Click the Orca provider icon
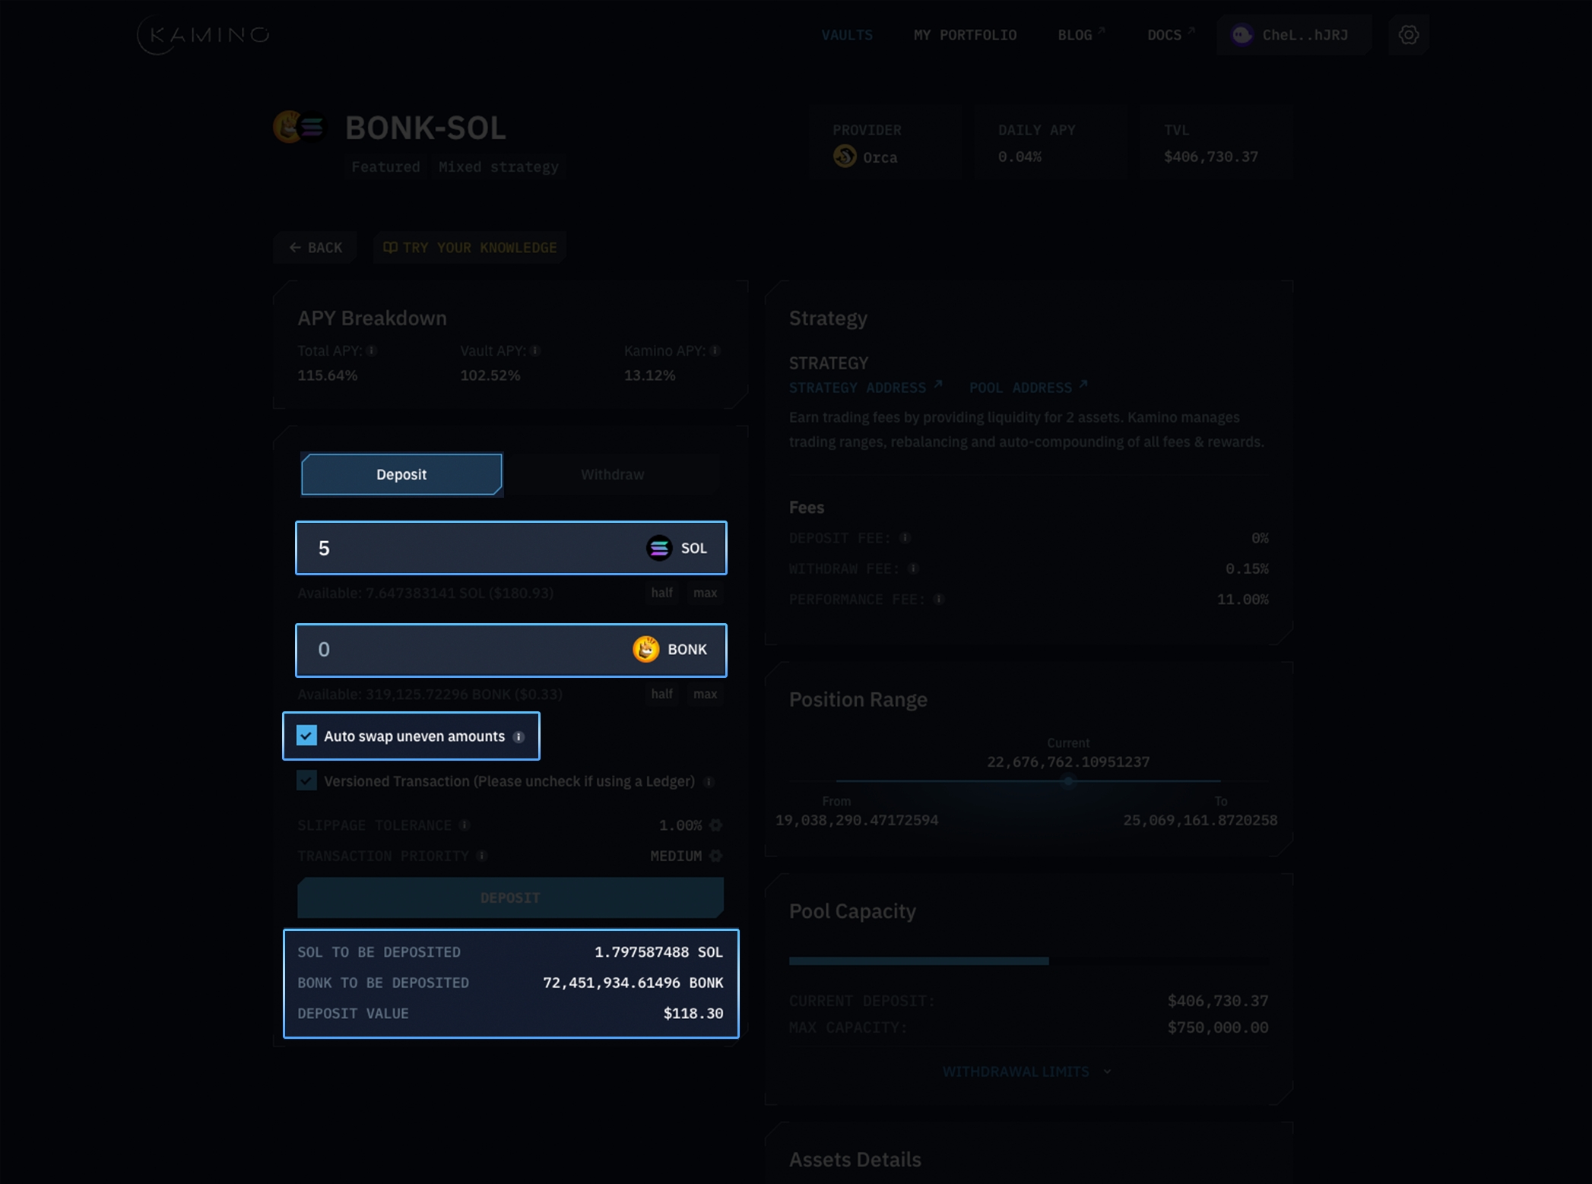Image resolution: width=1592 pixels, height=1184 pixels. [x=844, y=157]
